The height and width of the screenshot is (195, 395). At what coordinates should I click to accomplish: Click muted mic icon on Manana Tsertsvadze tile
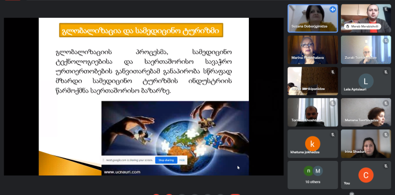tap(385, 103)
